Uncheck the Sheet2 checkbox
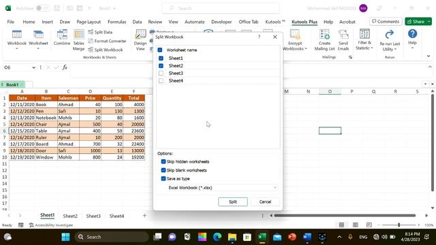Screen dimensions: 436x245 click(x=161, y=66)
